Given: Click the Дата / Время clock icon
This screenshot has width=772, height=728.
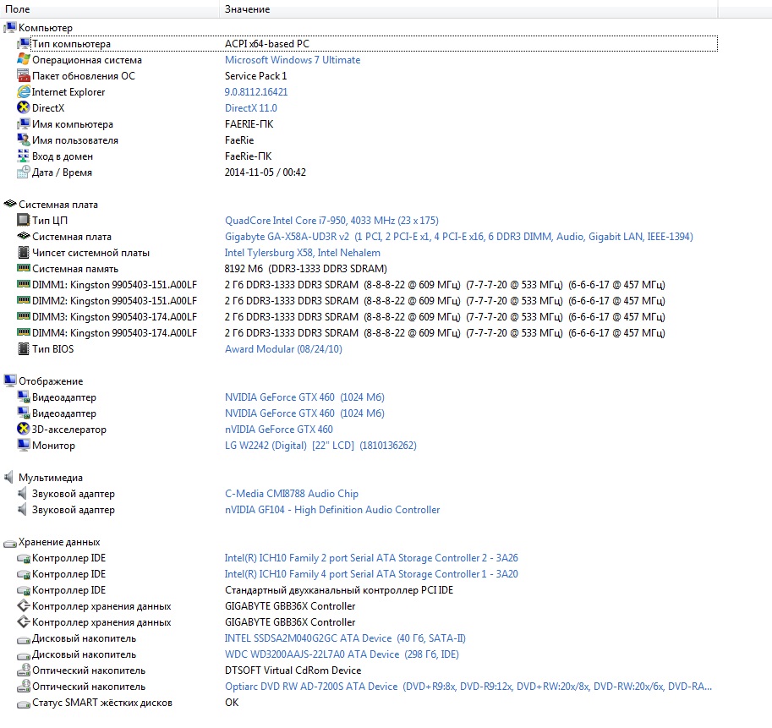Looking at the screenshot, I should 23,172.
